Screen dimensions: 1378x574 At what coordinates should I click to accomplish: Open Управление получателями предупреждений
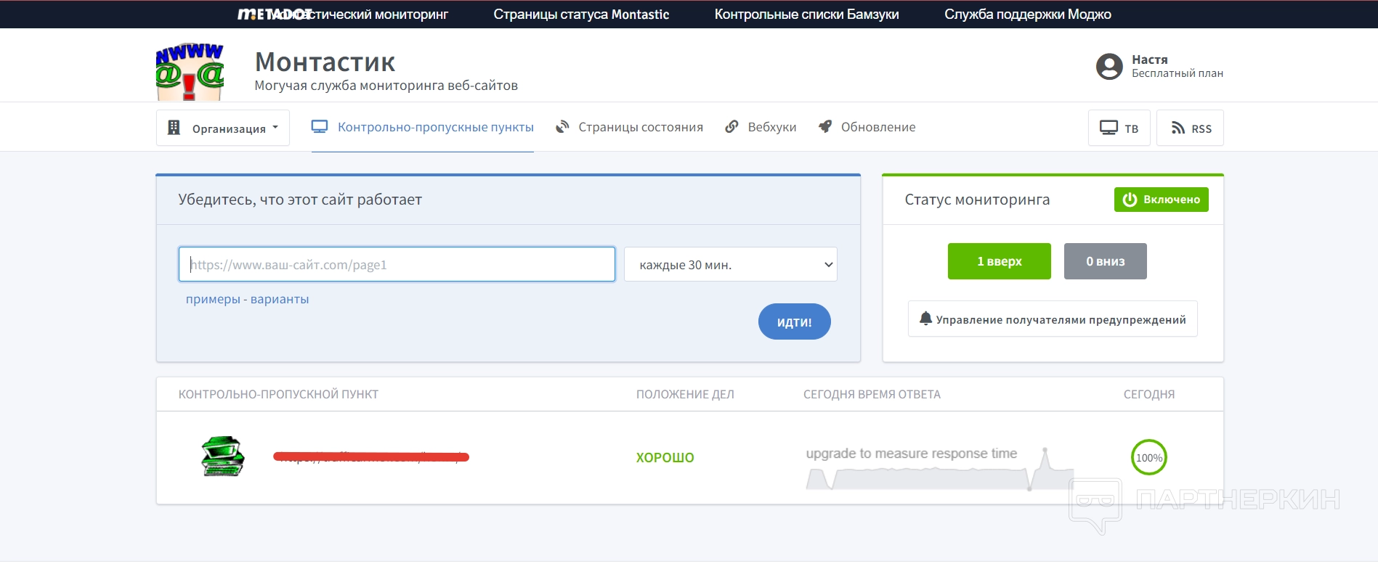pos(1053,319)
